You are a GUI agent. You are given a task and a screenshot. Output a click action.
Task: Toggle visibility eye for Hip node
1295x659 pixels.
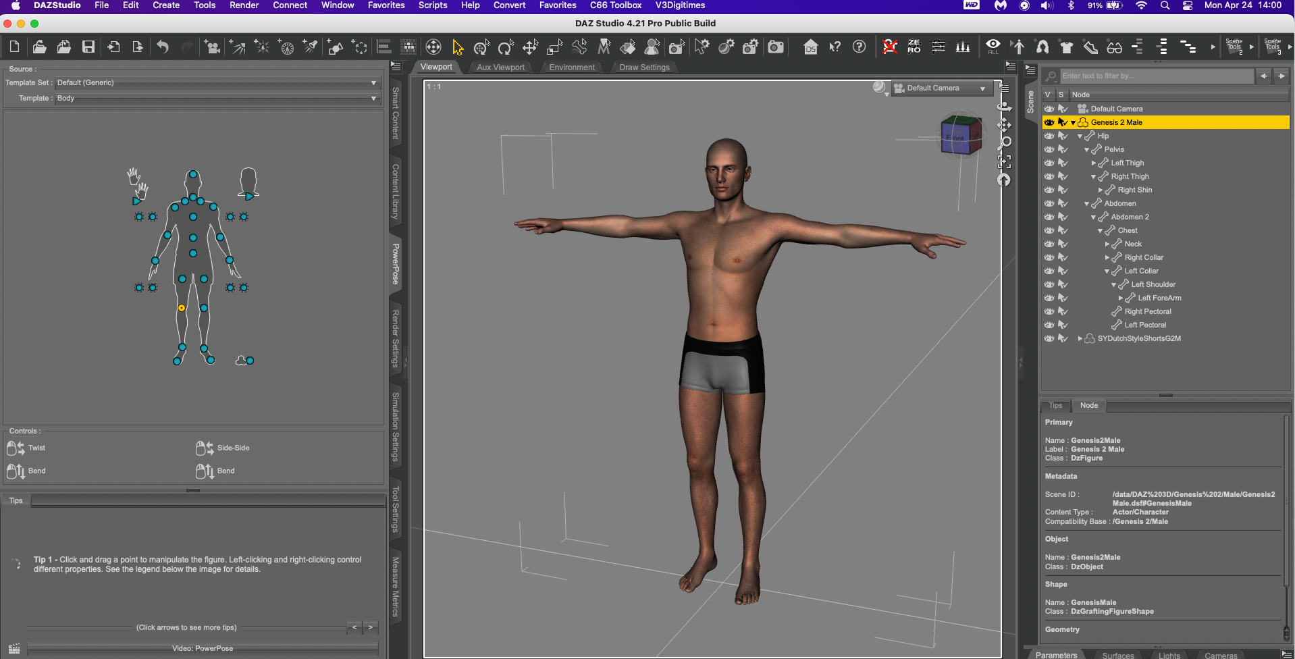click(1049, 136)
